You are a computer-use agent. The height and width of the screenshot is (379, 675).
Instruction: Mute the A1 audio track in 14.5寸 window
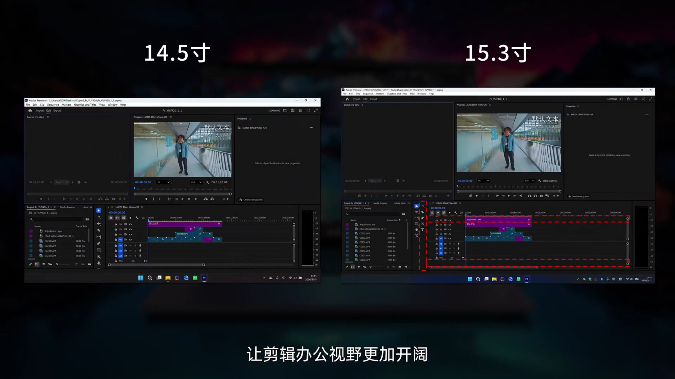click(x=130, y=246)
